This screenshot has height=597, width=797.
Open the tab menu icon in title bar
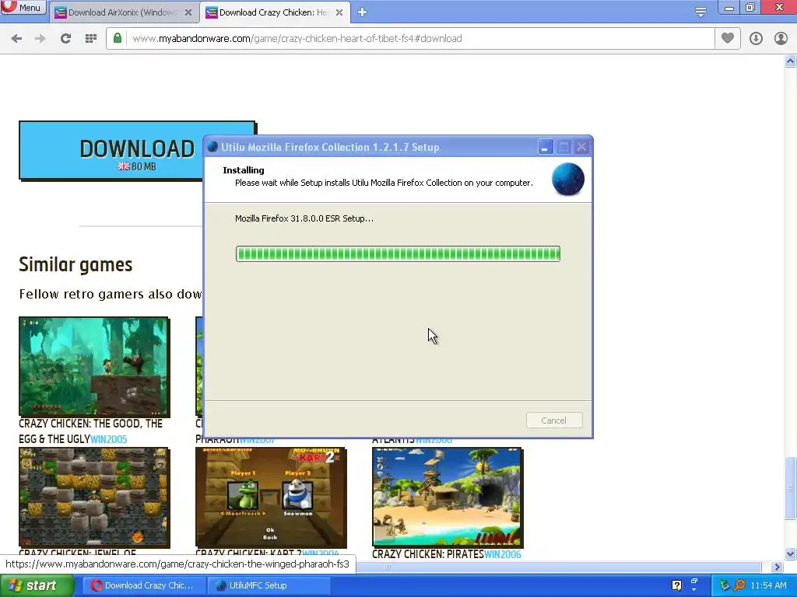pyautogui.click(x=700, y=12)
